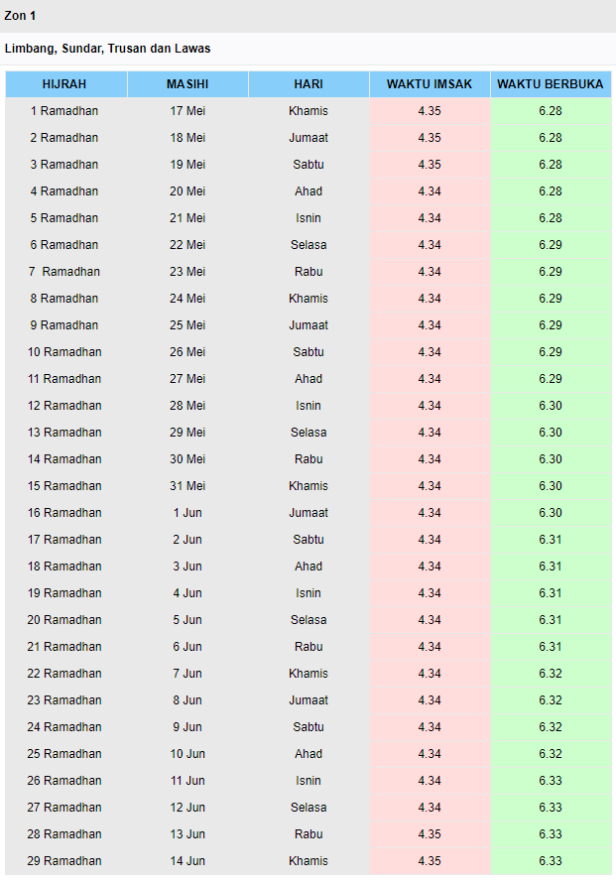This screenshot has width=616, height=883.
Task: Click the 17 Mei date cell
Action: [187, 111]
